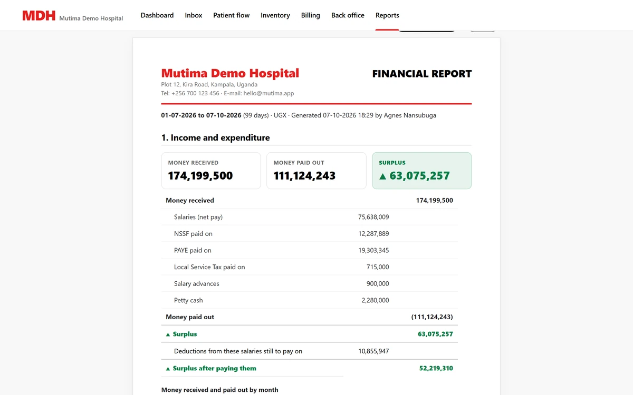Select the MONEY RECEIVED card

(x=211, y=171)
